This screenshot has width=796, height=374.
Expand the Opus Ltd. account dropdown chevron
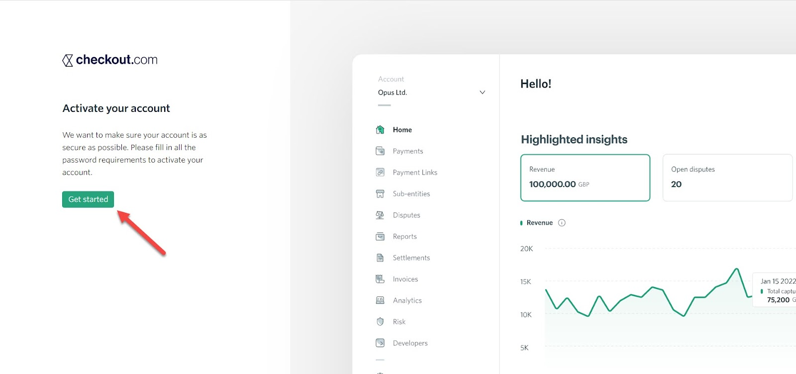click(x=482, y=93)
